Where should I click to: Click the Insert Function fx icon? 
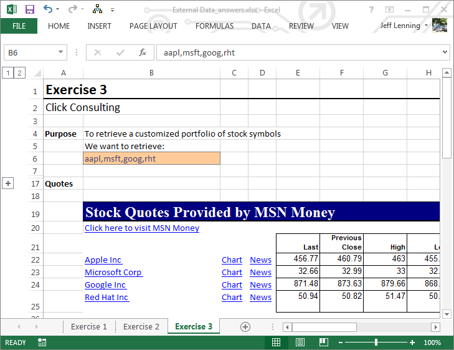142,52
